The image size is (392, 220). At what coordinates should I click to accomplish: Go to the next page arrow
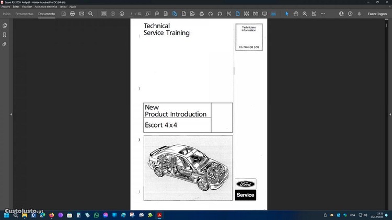(122, 14)
